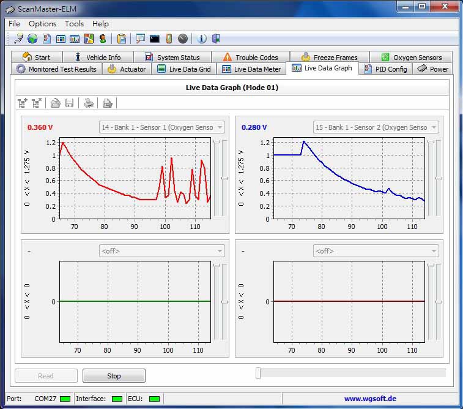463x409 pixels.
Task: Click the Sensor 1 graph plot area
Action: (x=135, y=178)
